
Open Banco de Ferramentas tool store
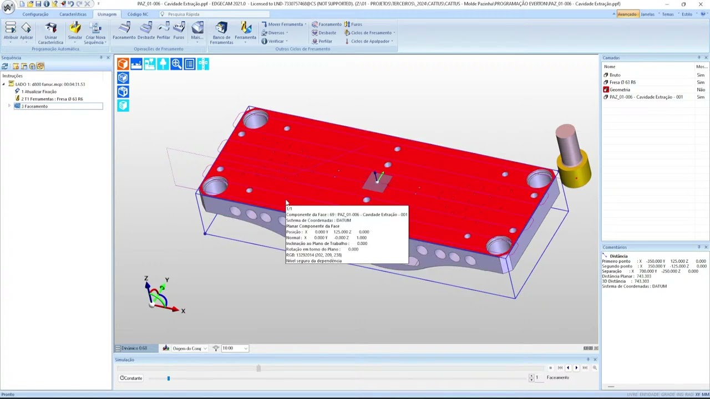(x=221, y=33)
